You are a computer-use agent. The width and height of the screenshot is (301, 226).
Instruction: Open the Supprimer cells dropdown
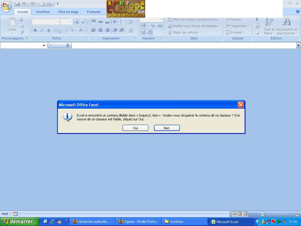(238, 26)
